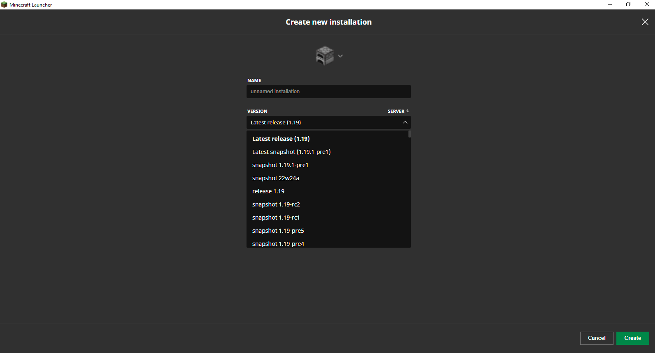655x353 pixels.
Task: Close the Create new installation dialog
Action: [645, 22]
